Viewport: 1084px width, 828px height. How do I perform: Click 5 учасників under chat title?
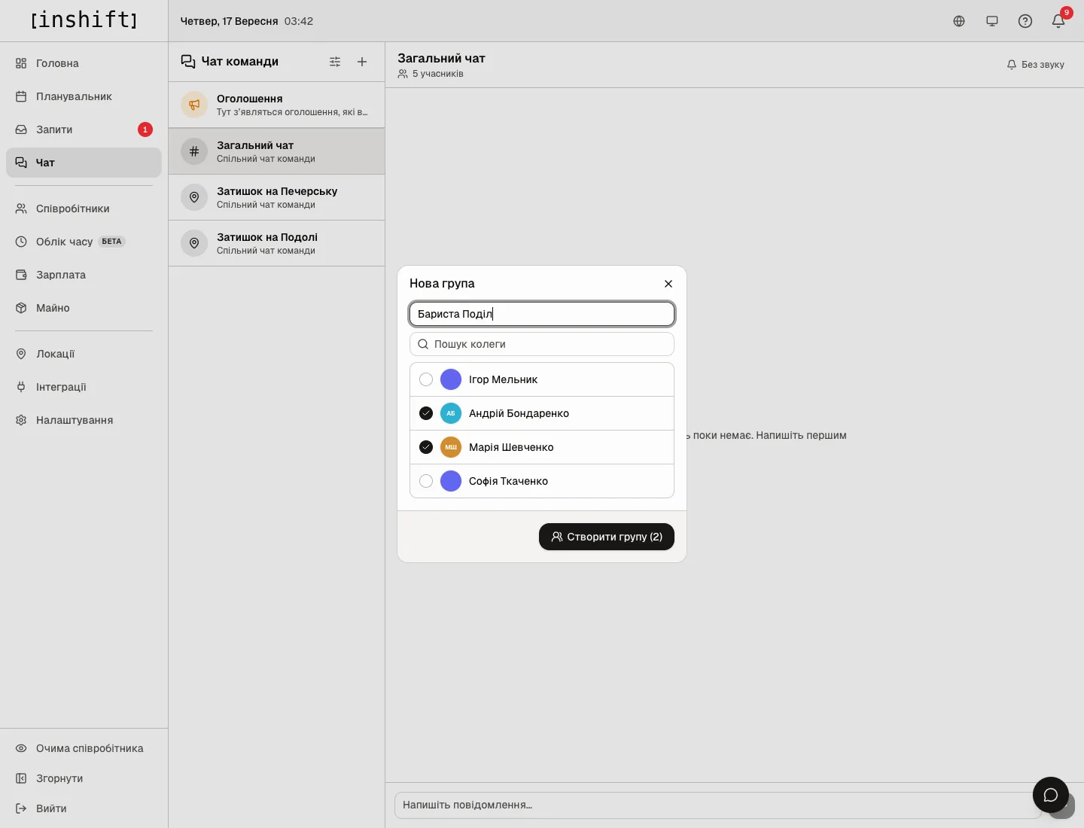coord(431,74)
